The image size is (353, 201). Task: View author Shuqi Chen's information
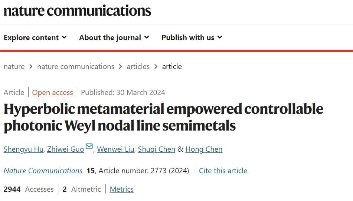tap(156, 149)
